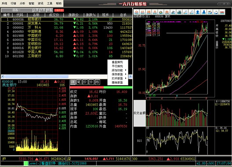Expand the 添加功能 submenu arrow
This screenshot has height=167, width=232.
click(126, 70)
